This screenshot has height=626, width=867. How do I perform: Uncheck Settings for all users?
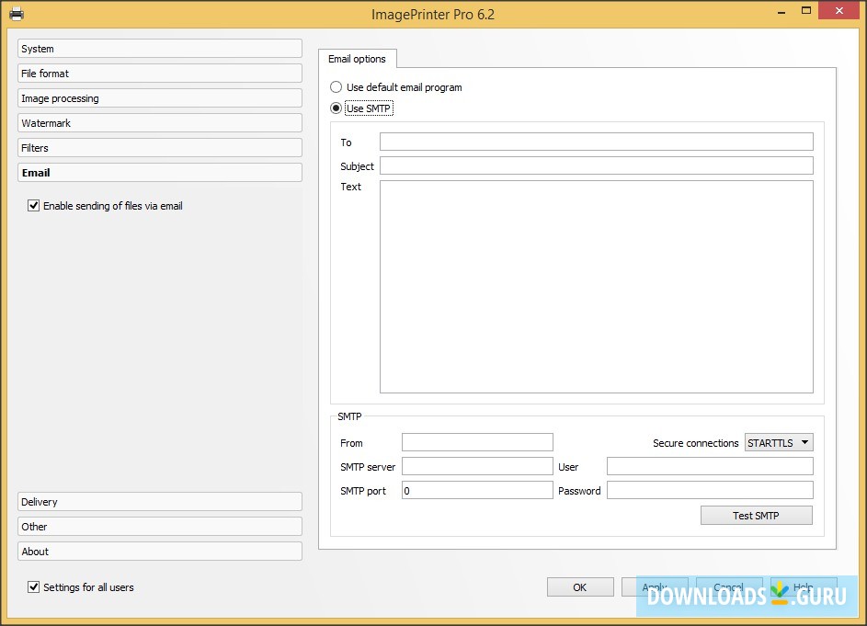point(33,586)
